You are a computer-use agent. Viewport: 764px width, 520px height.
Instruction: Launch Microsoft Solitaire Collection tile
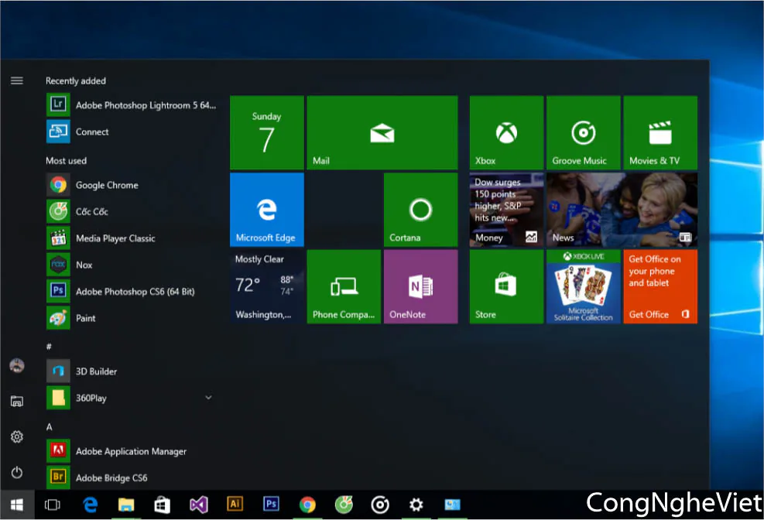point(584,286)
